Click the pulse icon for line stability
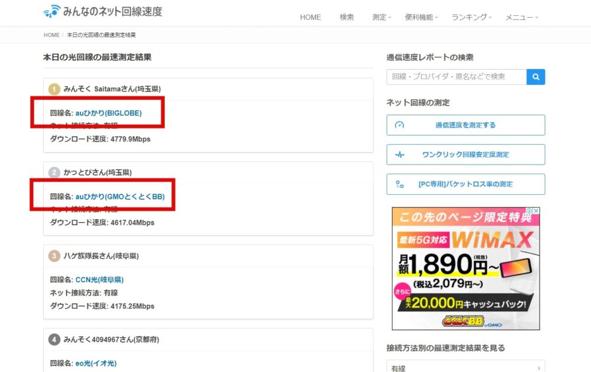The width and height of the screenshot is (591, 372). tap(400, 155)
